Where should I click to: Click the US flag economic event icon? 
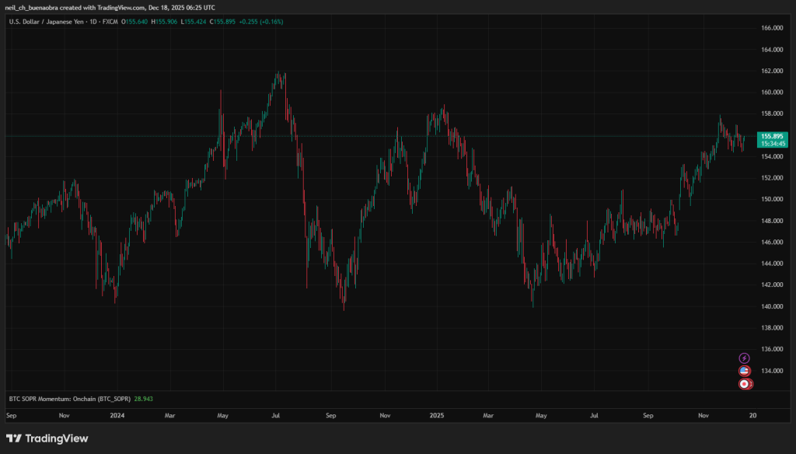tap(745, 371)
